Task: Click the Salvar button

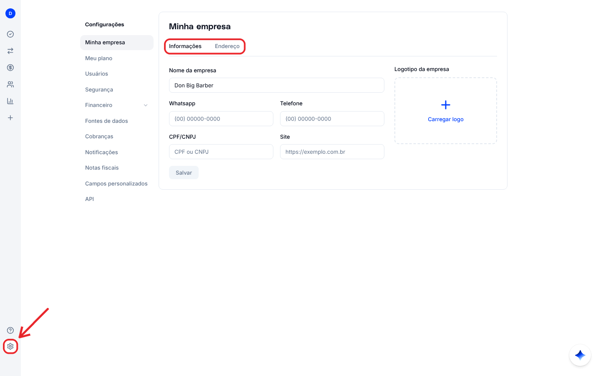Action: (x=184, y=173)
